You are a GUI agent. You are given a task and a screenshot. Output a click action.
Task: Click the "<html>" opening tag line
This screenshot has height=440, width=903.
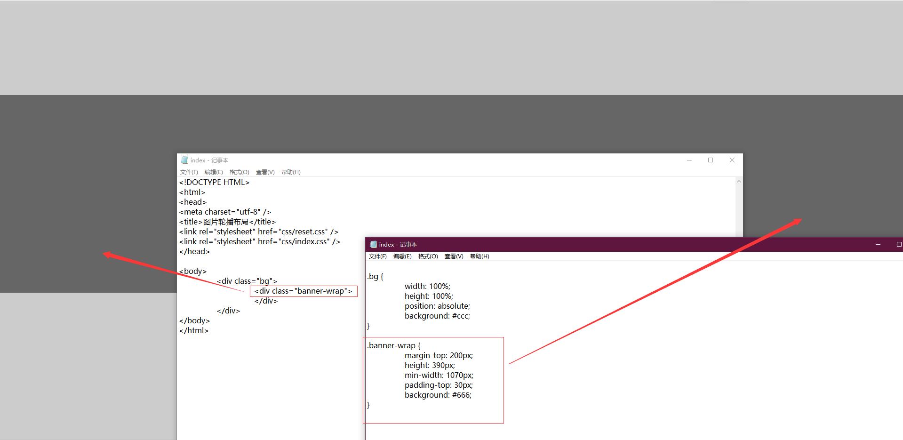click(x=192, y=192)
